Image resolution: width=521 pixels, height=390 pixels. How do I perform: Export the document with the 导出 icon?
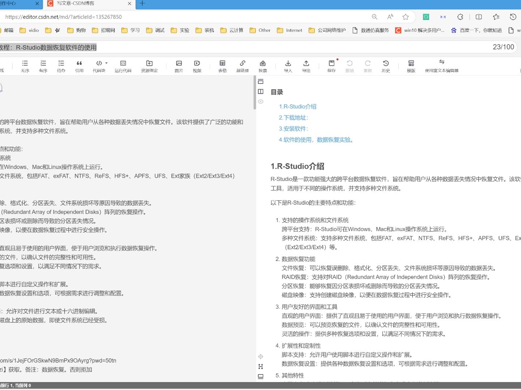pos(306,66)
